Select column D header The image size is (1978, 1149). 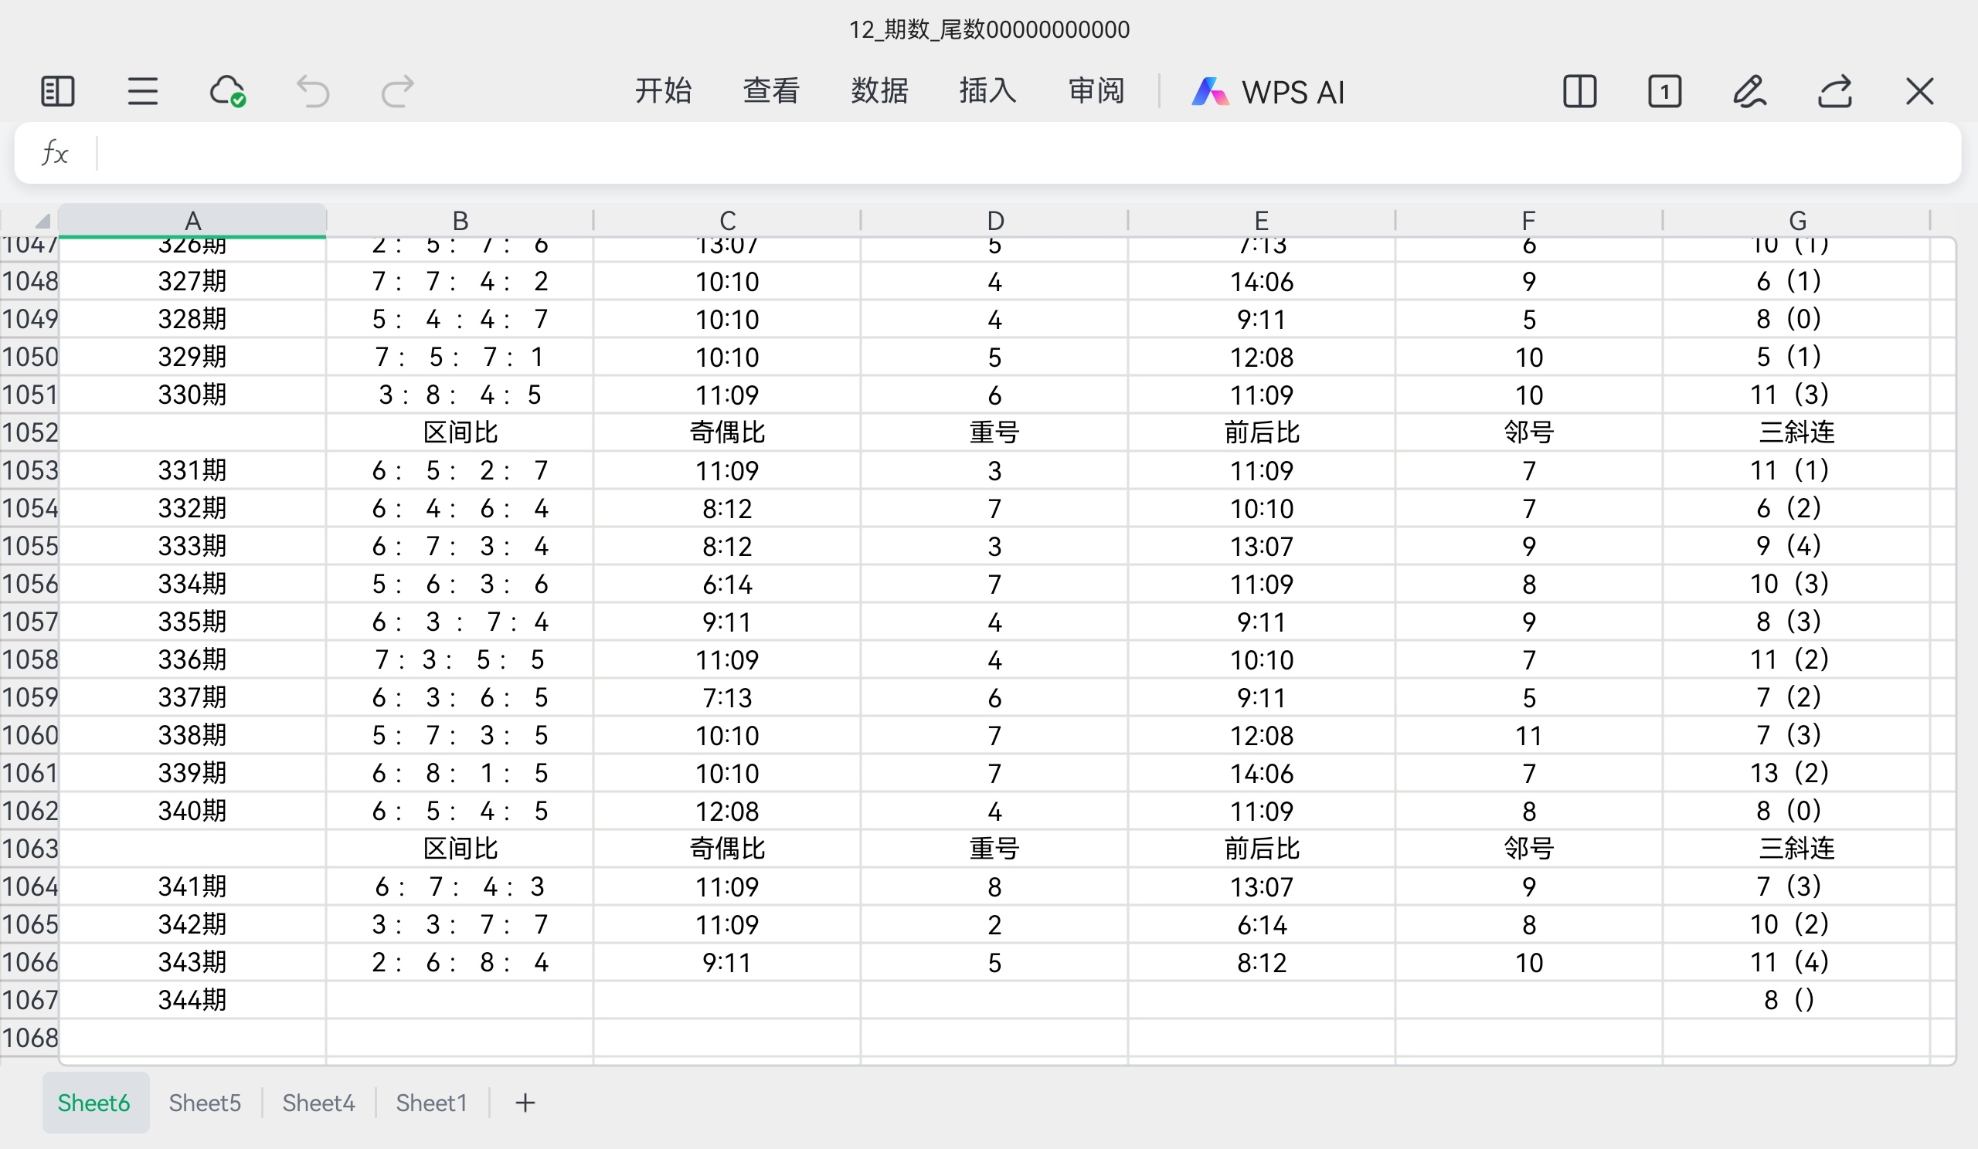coord(994,220)
